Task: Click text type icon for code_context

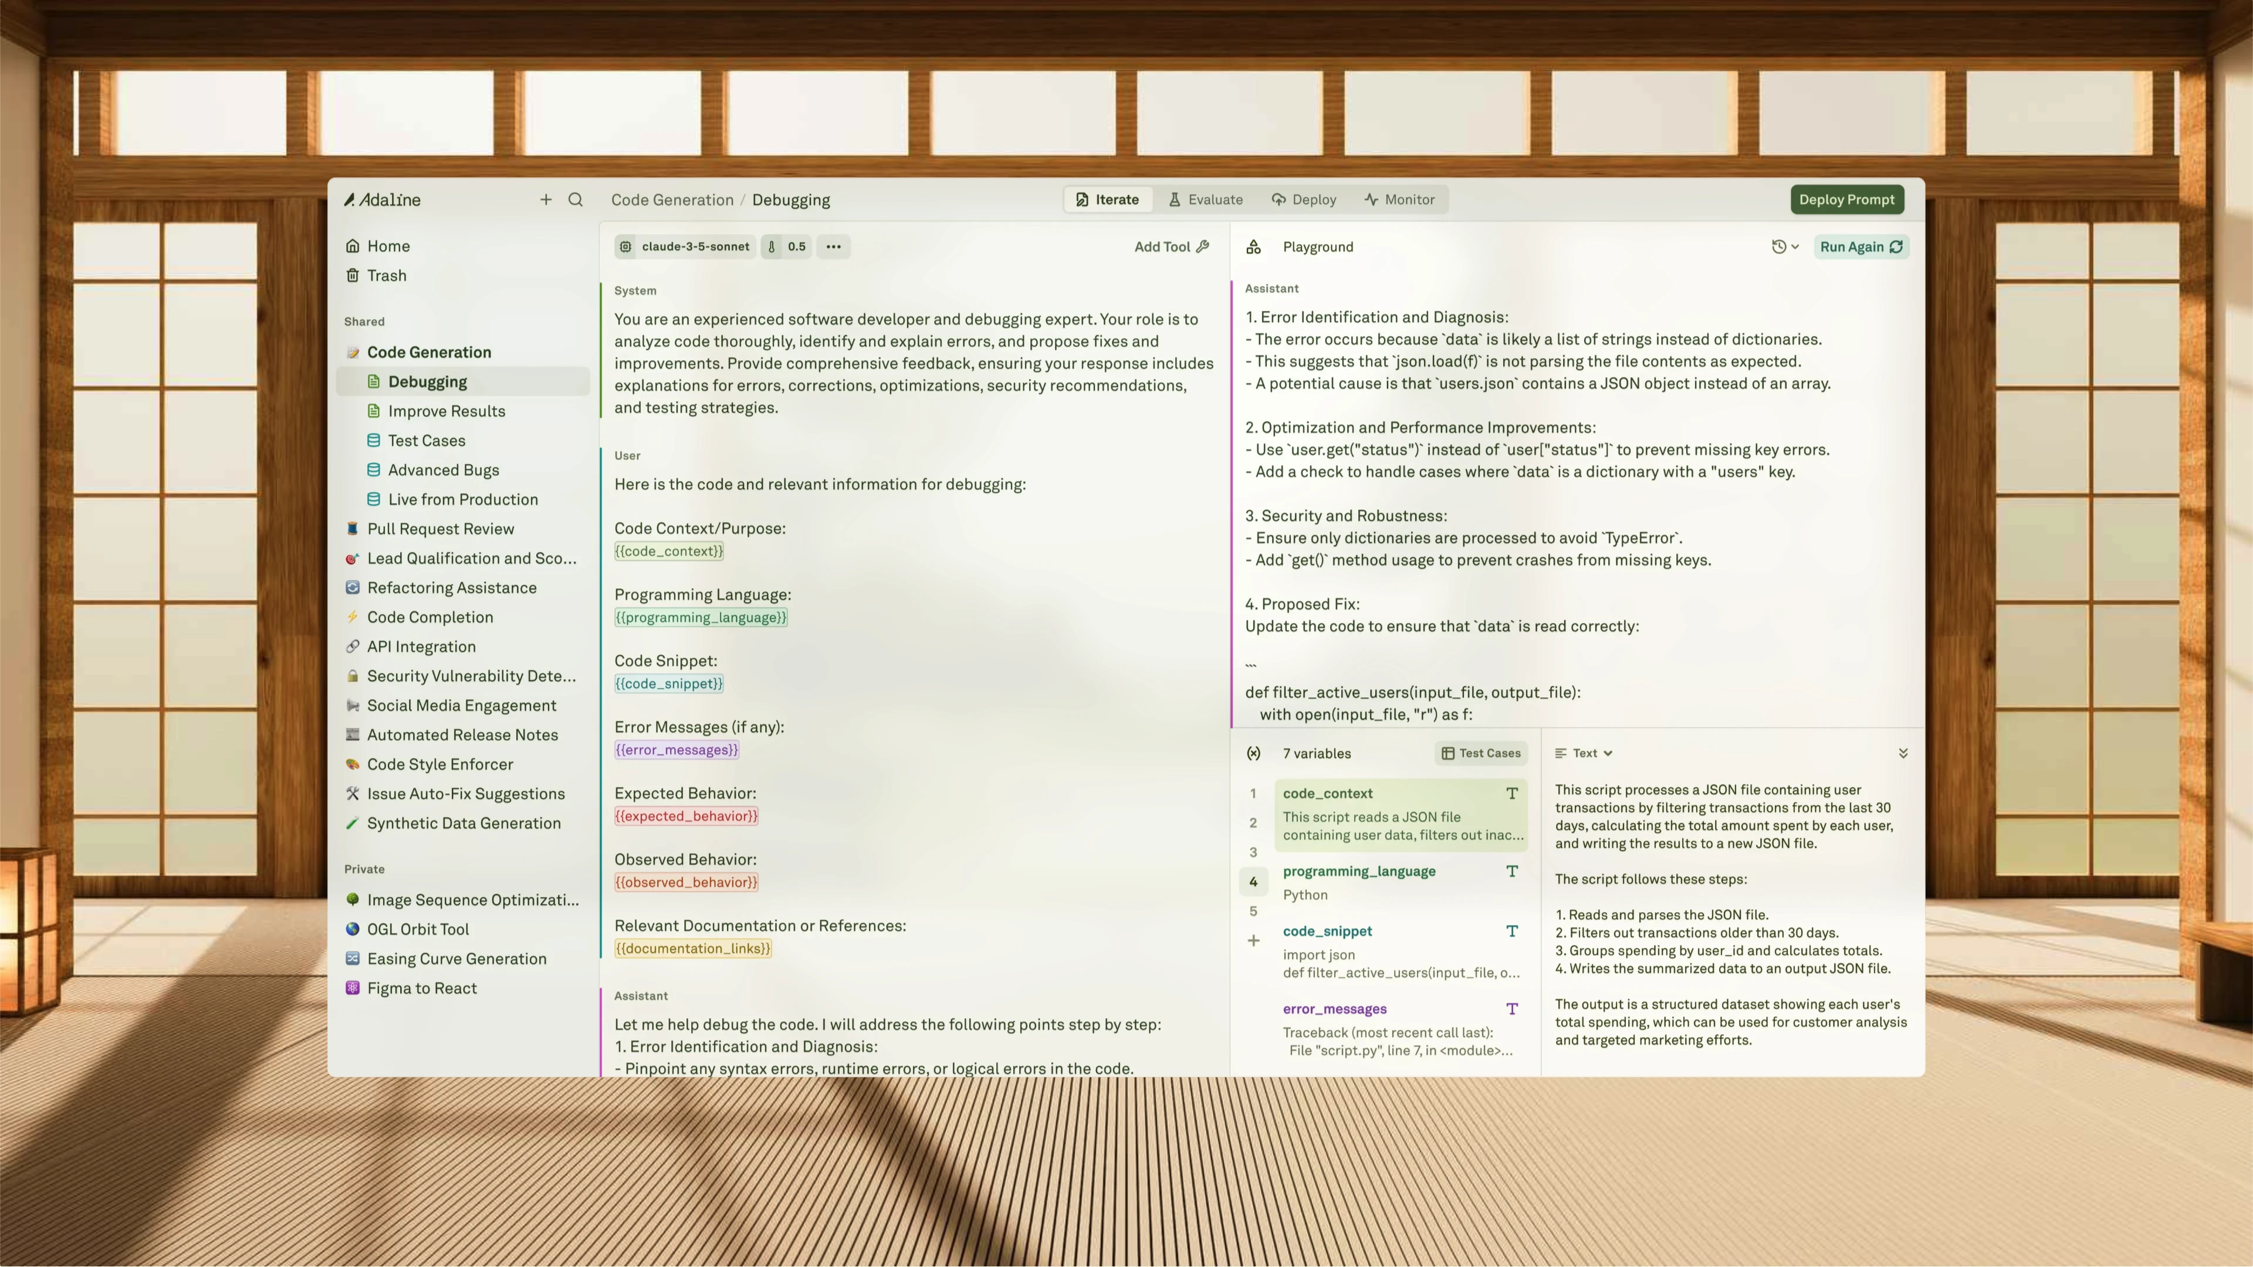Action: [x=1511, y=793]
